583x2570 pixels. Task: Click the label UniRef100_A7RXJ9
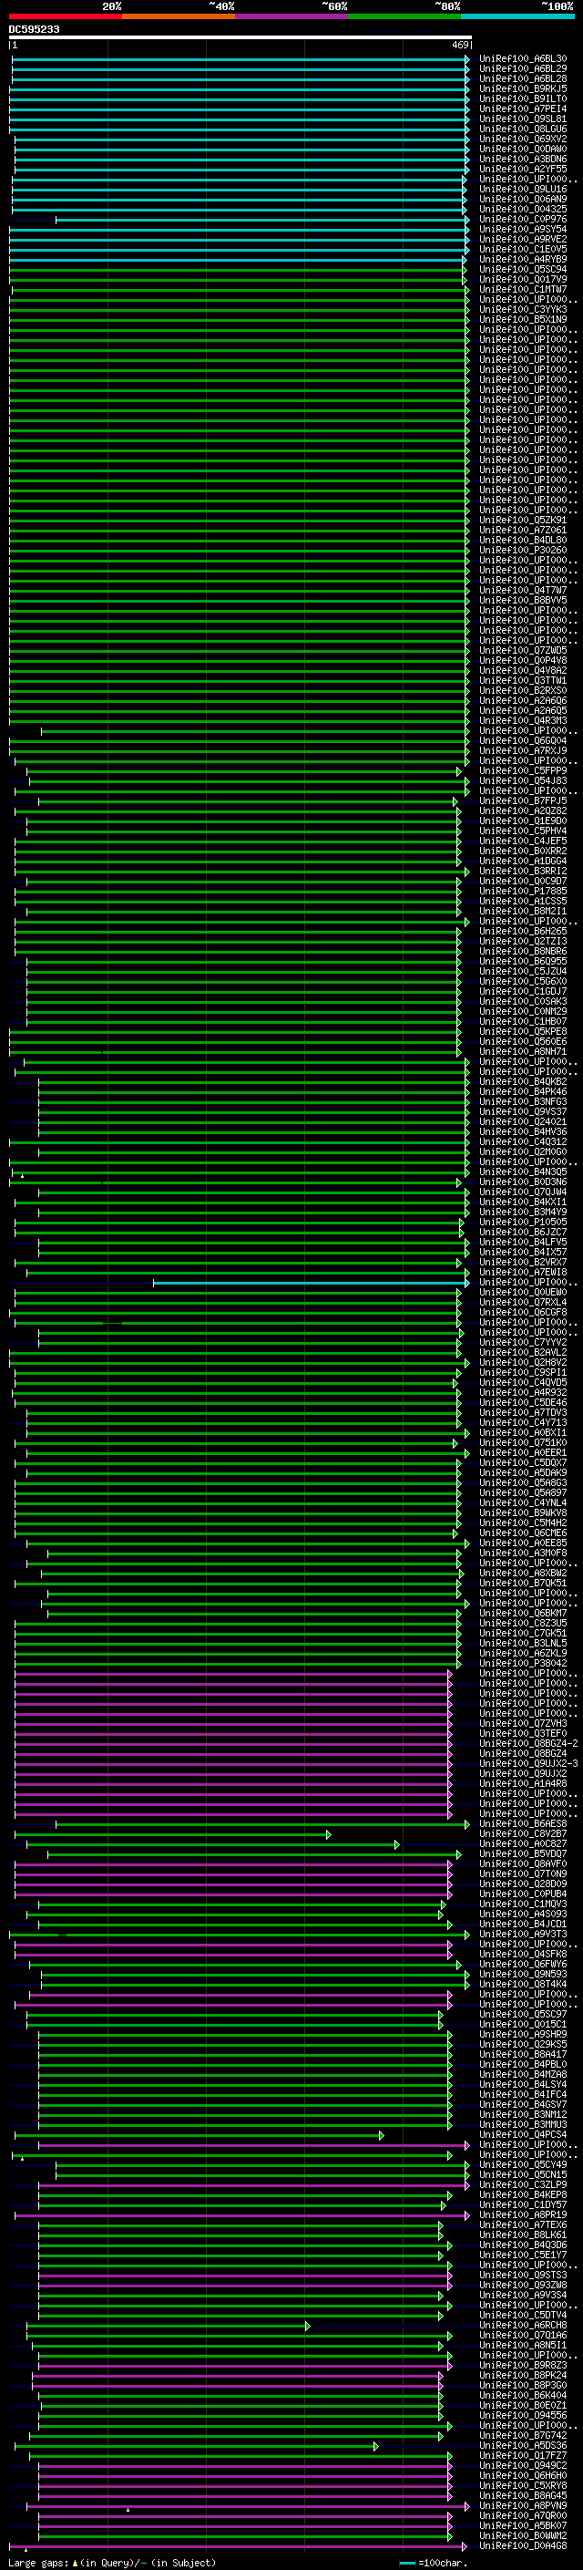tap(523, 750)
